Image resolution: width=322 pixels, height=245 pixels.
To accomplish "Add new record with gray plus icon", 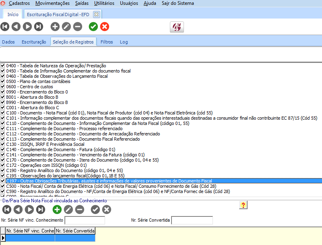I will pos(55,27).
